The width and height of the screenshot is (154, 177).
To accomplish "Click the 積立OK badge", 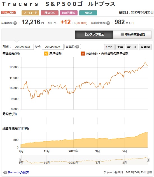I will tap(50, 13).
